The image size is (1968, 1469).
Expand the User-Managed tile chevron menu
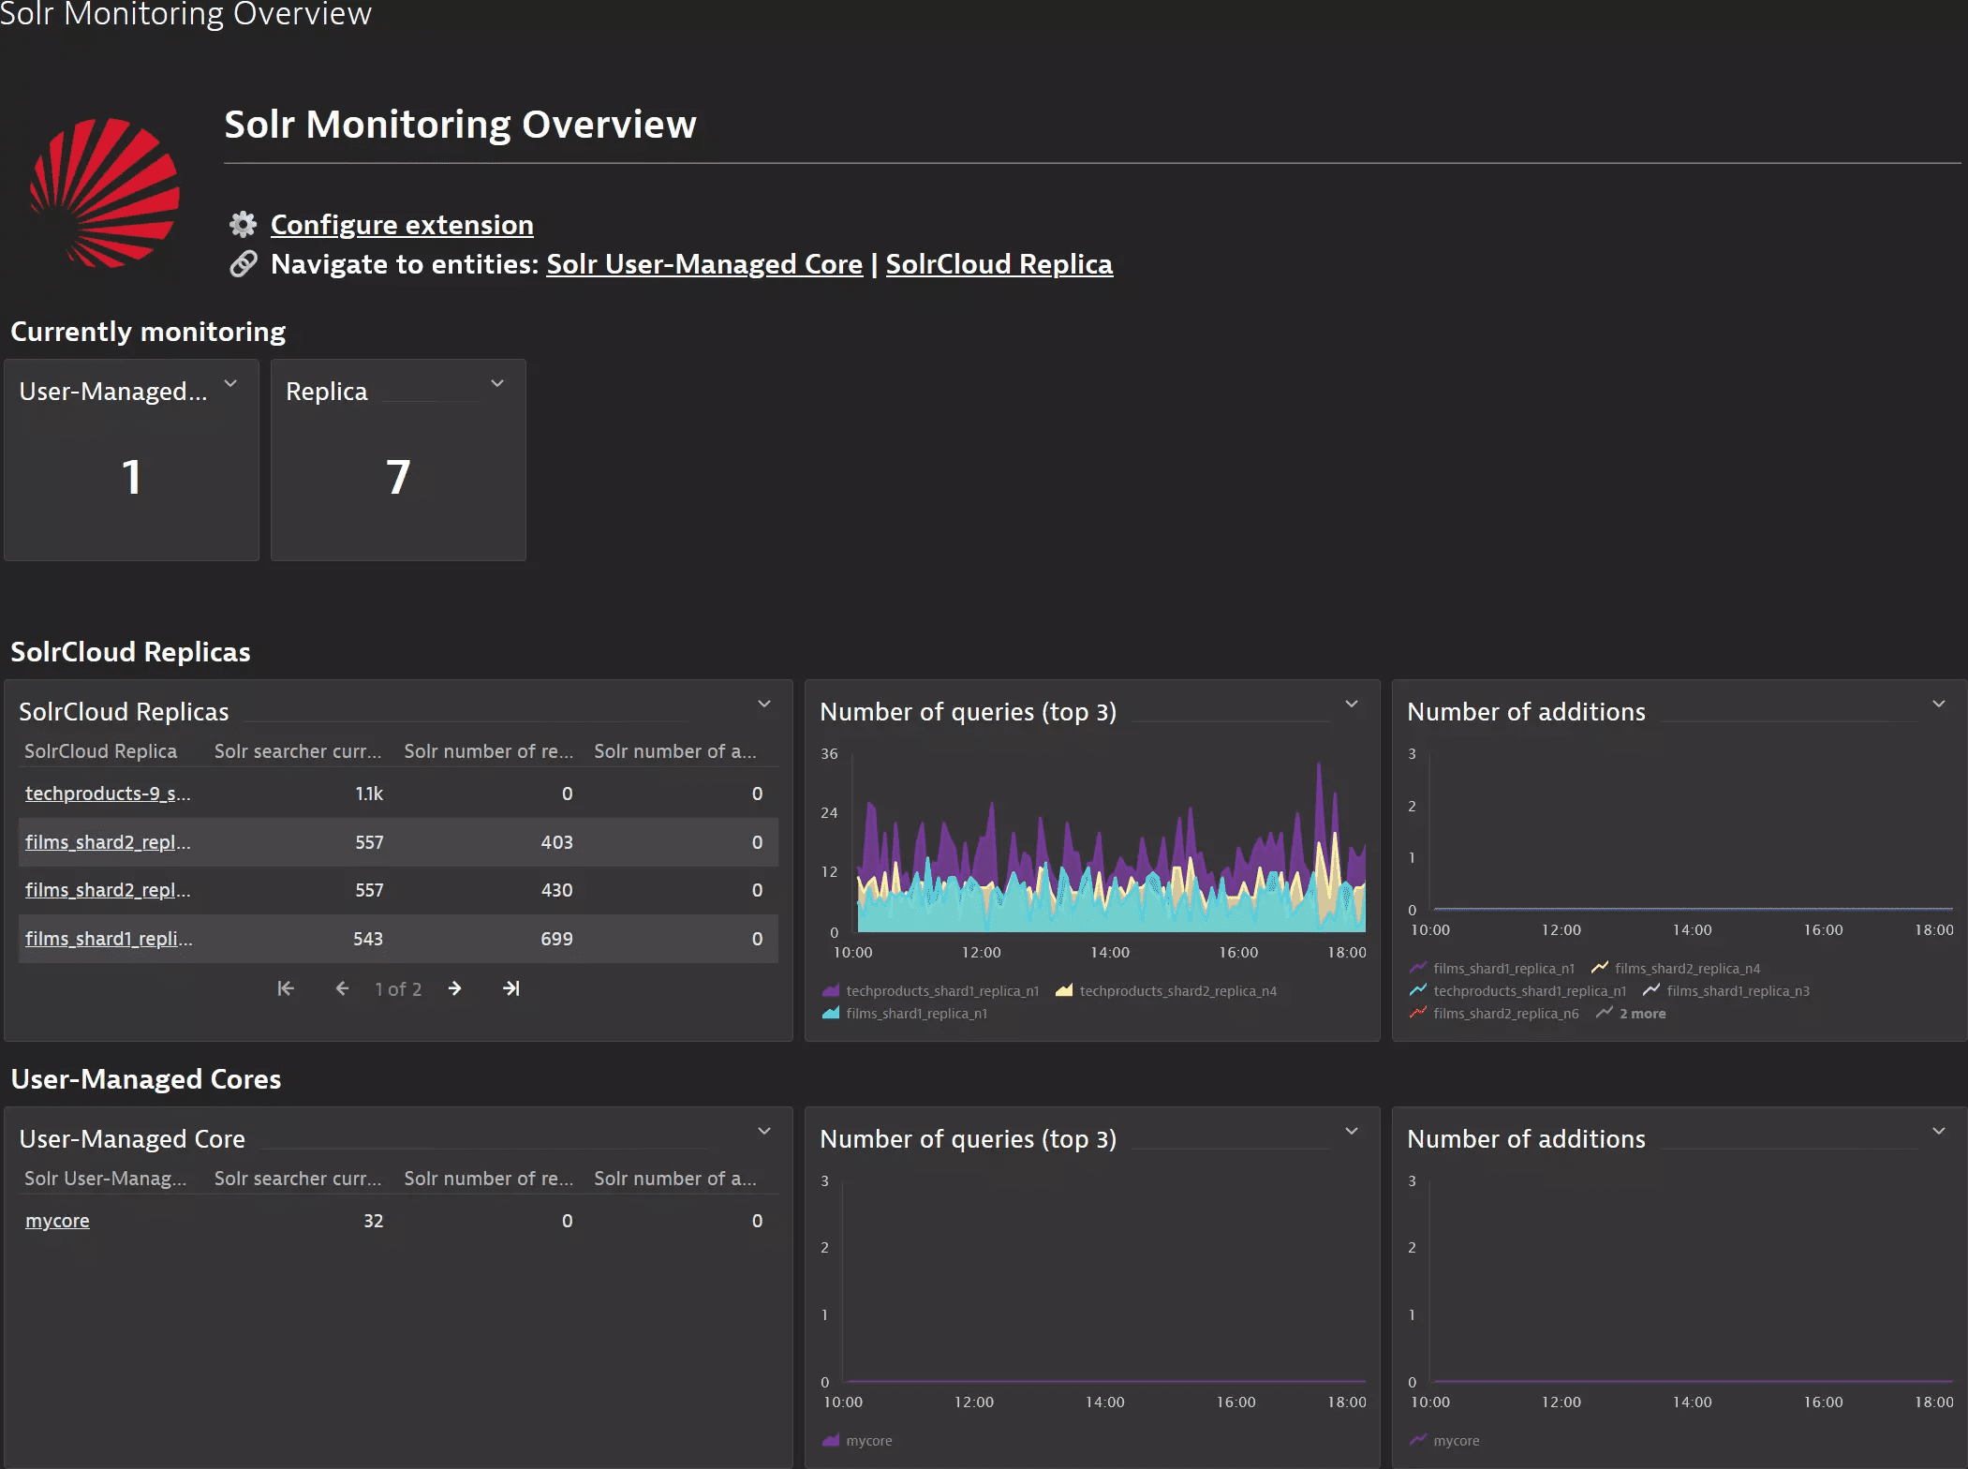(x=230, y=383)
